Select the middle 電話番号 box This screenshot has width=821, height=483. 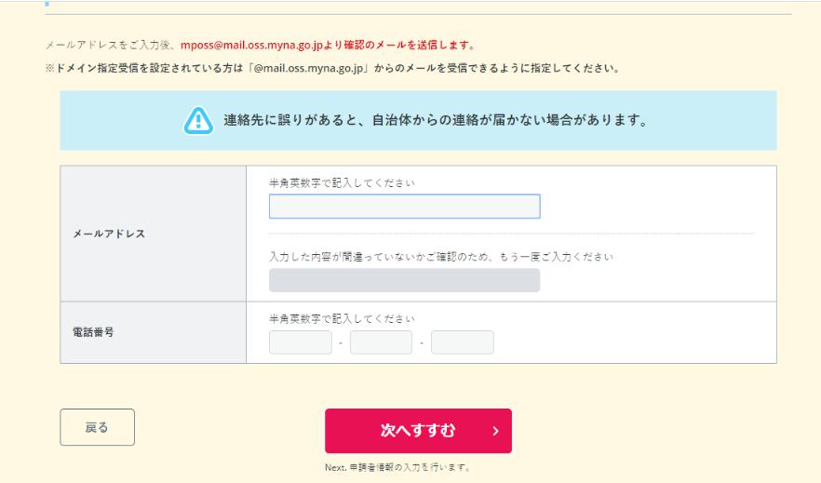(x=381, y=342)
